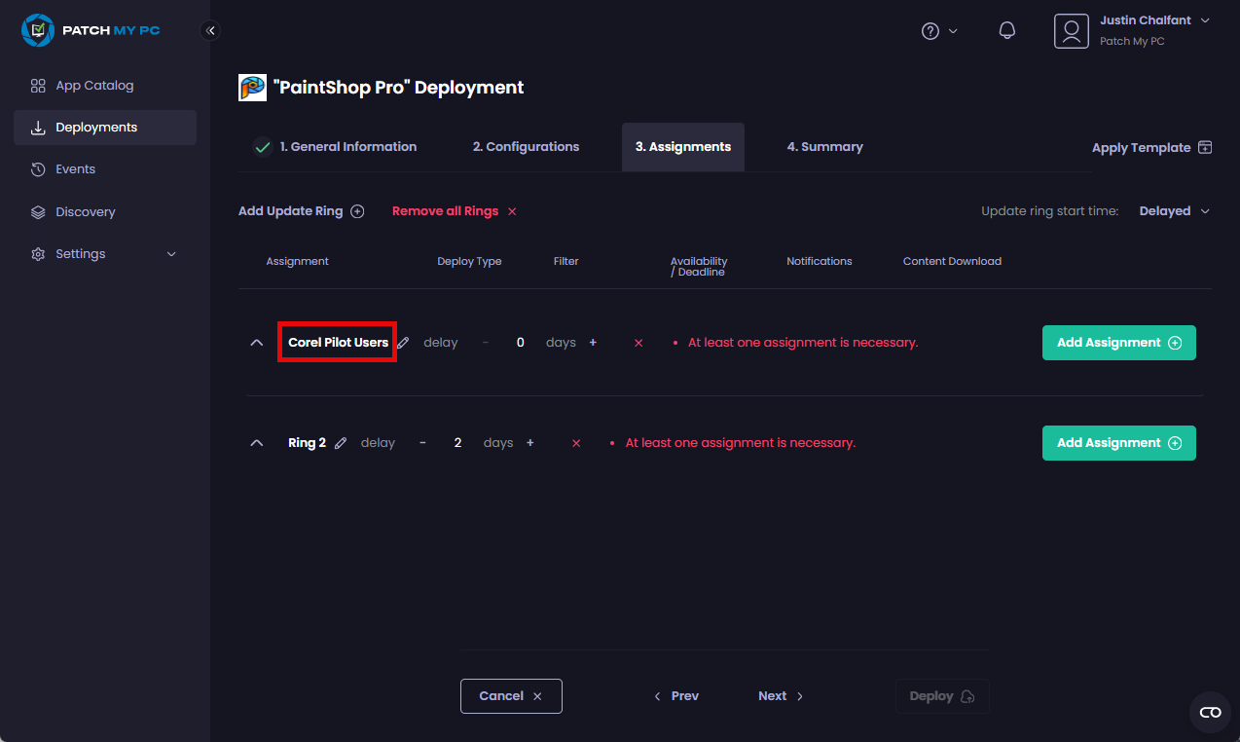Image resolution: width=1240 pixels, height=742 pixels.
Task: Open the notifications bell icon
Action: pyautogui.click(x=1007, y=31)
